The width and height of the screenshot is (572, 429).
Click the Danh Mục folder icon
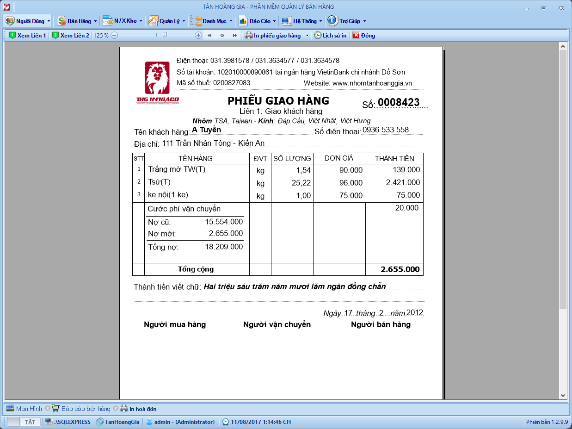(x=197, y=21)
